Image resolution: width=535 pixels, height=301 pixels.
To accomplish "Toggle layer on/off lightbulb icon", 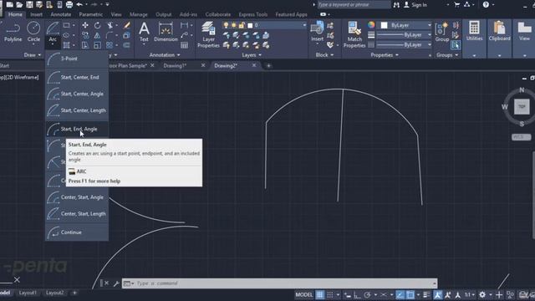I will click(226, 25).
